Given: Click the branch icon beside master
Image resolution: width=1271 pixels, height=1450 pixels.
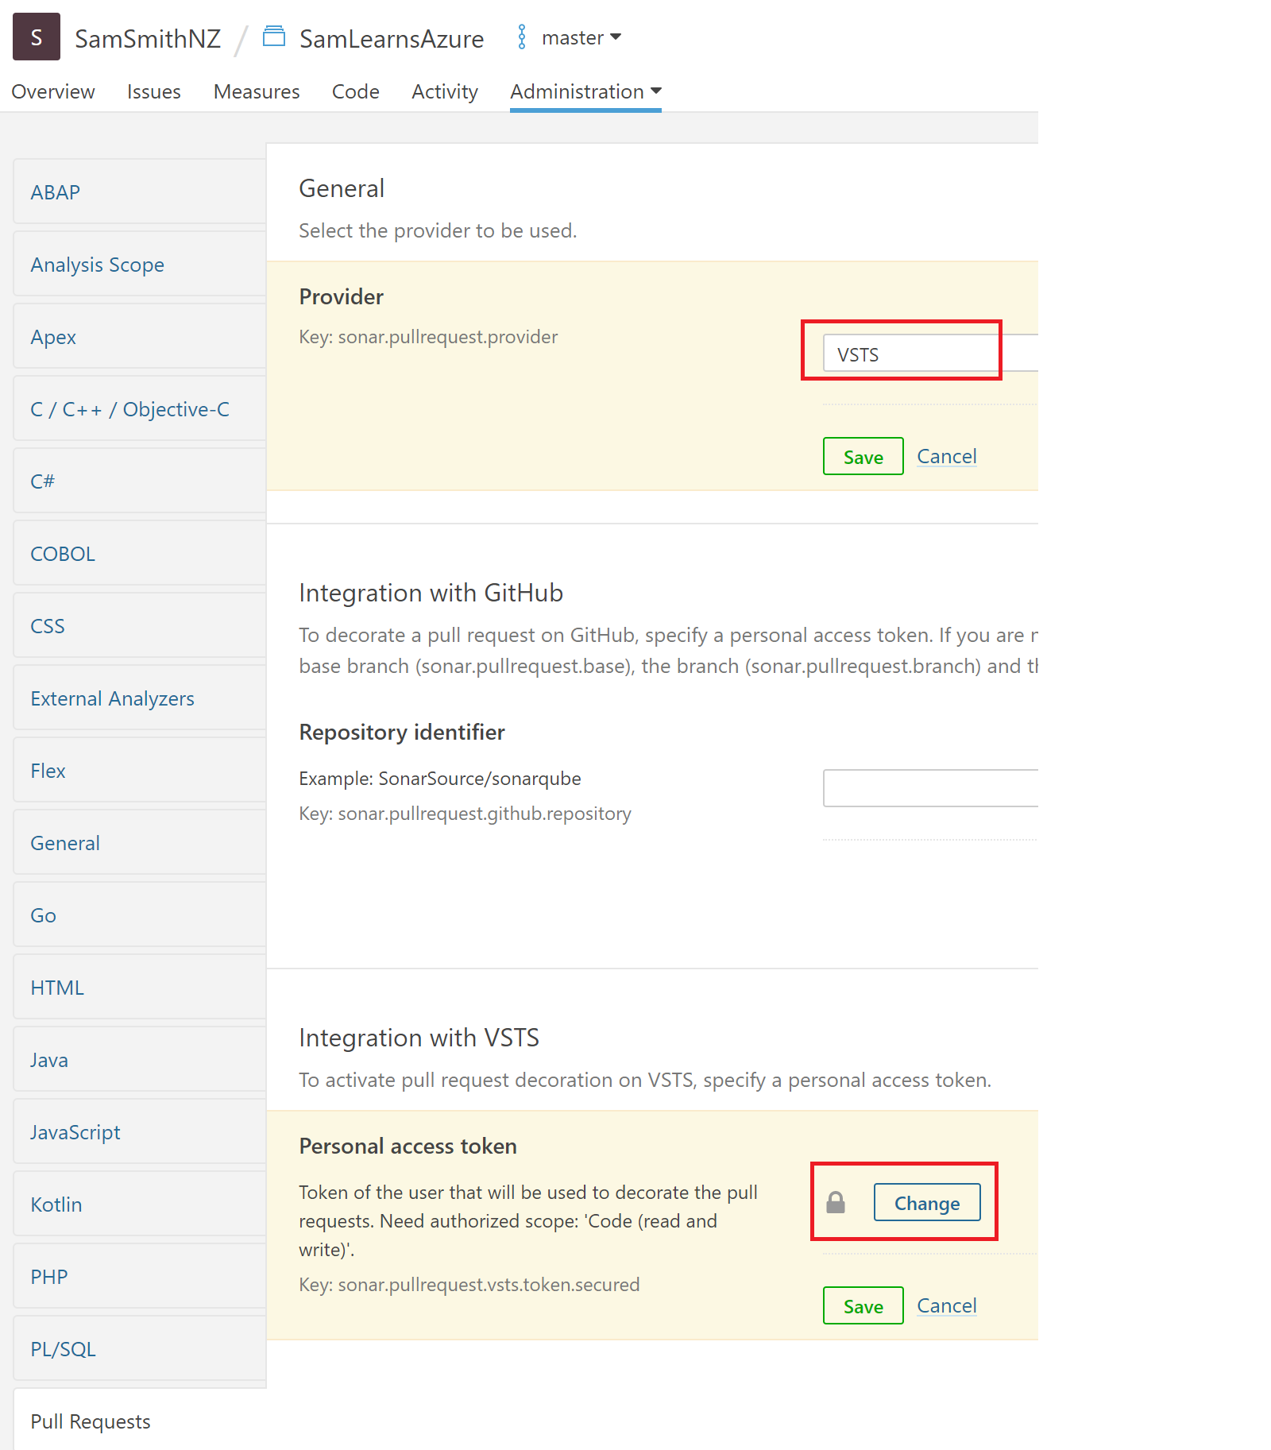Looking at the screenshot, I should [522, 37].
